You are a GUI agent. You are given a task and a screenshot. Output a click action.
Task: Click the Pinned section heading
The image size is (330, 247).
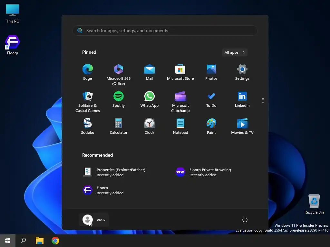[89, 52]
